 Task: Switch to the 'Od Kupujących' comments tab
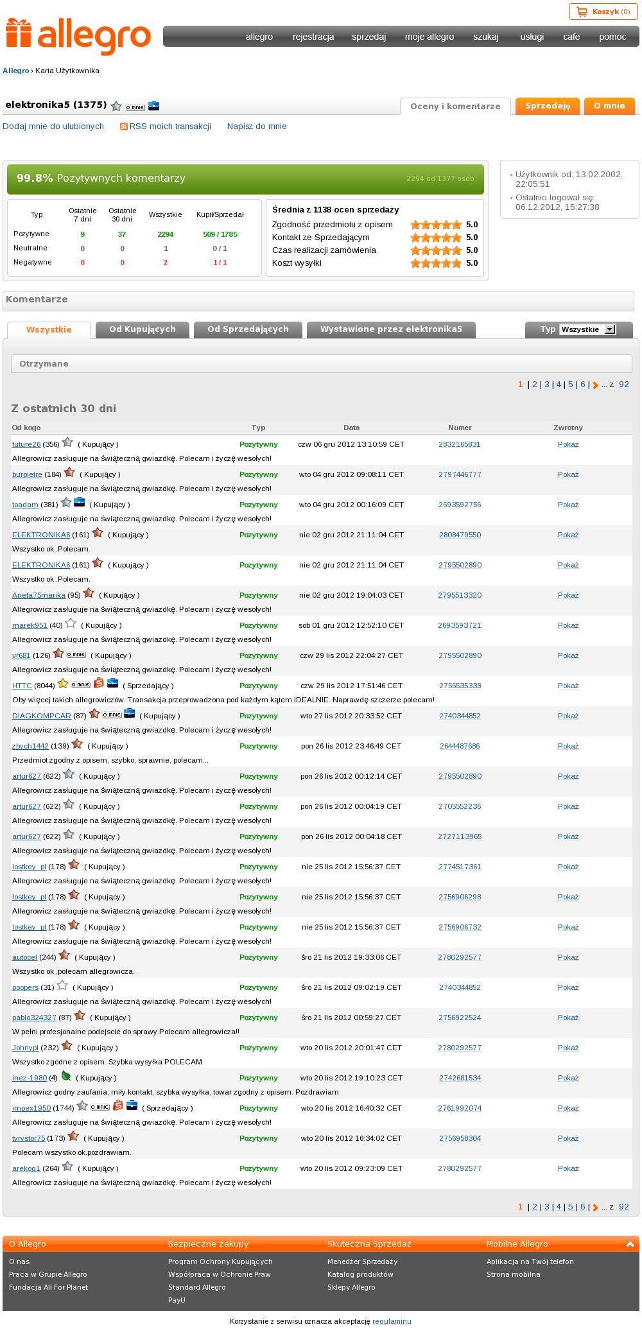(143, 329)
